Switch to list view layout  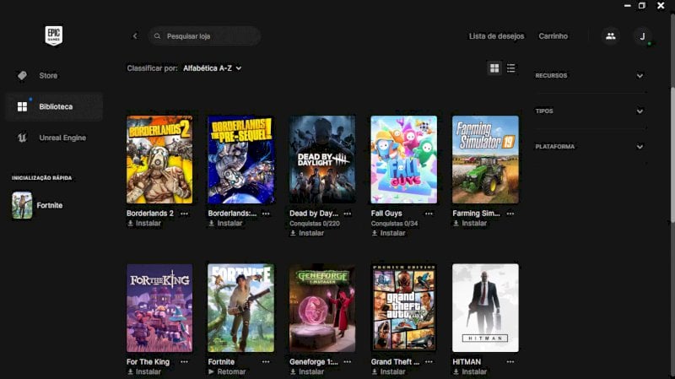coord(511,68)
